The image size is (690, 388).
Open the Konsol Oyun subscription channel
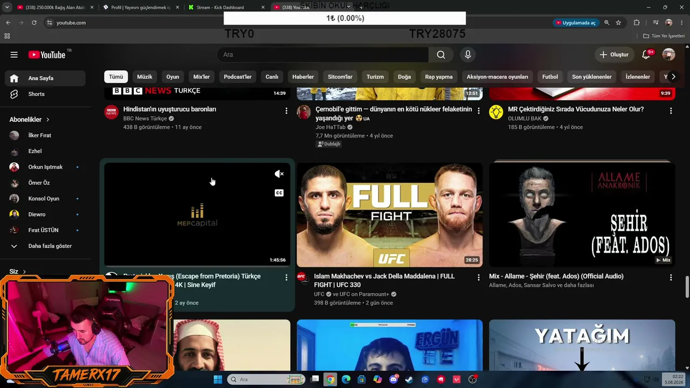[x=45, y=198]
